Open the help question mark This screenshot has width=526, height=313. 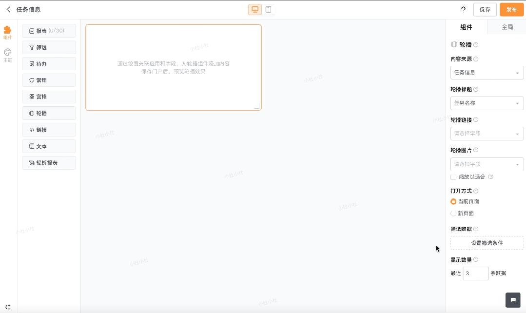point(463,9)
